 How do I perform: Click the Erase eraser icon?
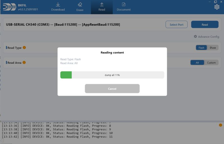coord(80,4)
